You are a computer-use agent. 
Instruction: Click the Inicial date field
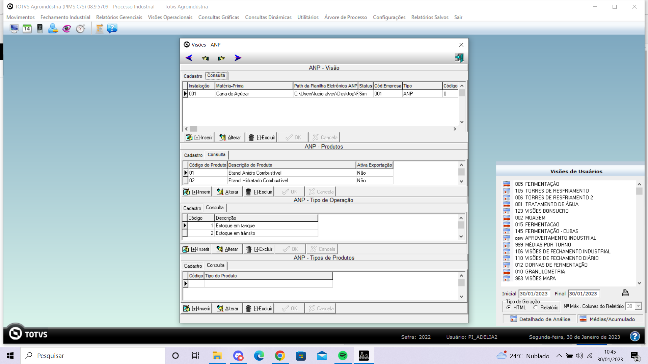(534, 294)
